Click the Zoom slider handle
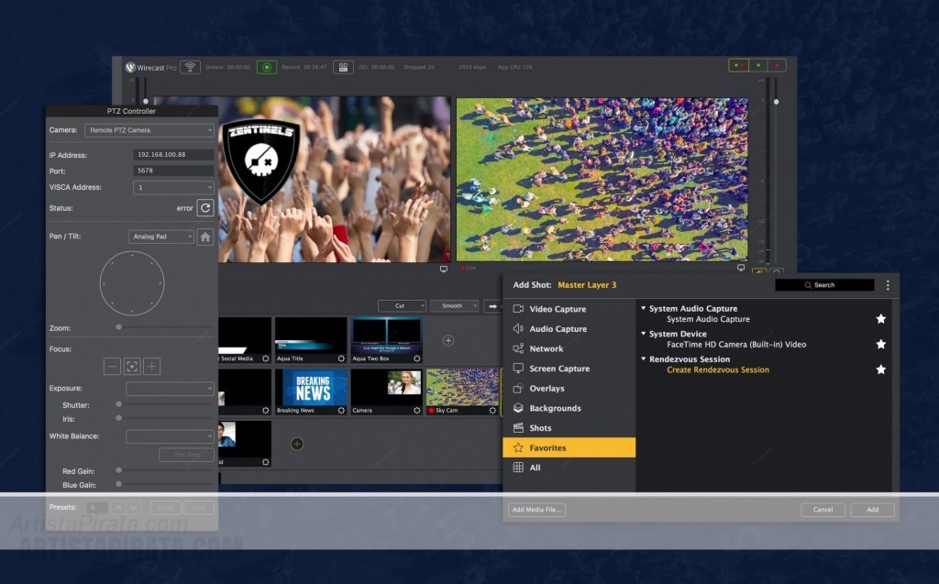Image resolution: width=939 pixels, height=584 pixels. [118, 327]
